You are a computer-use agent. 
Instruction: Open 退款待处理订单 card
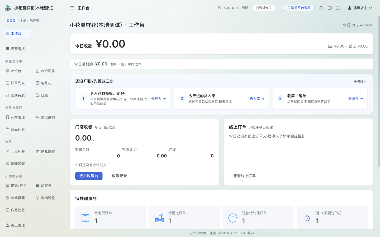click(258, 218)
